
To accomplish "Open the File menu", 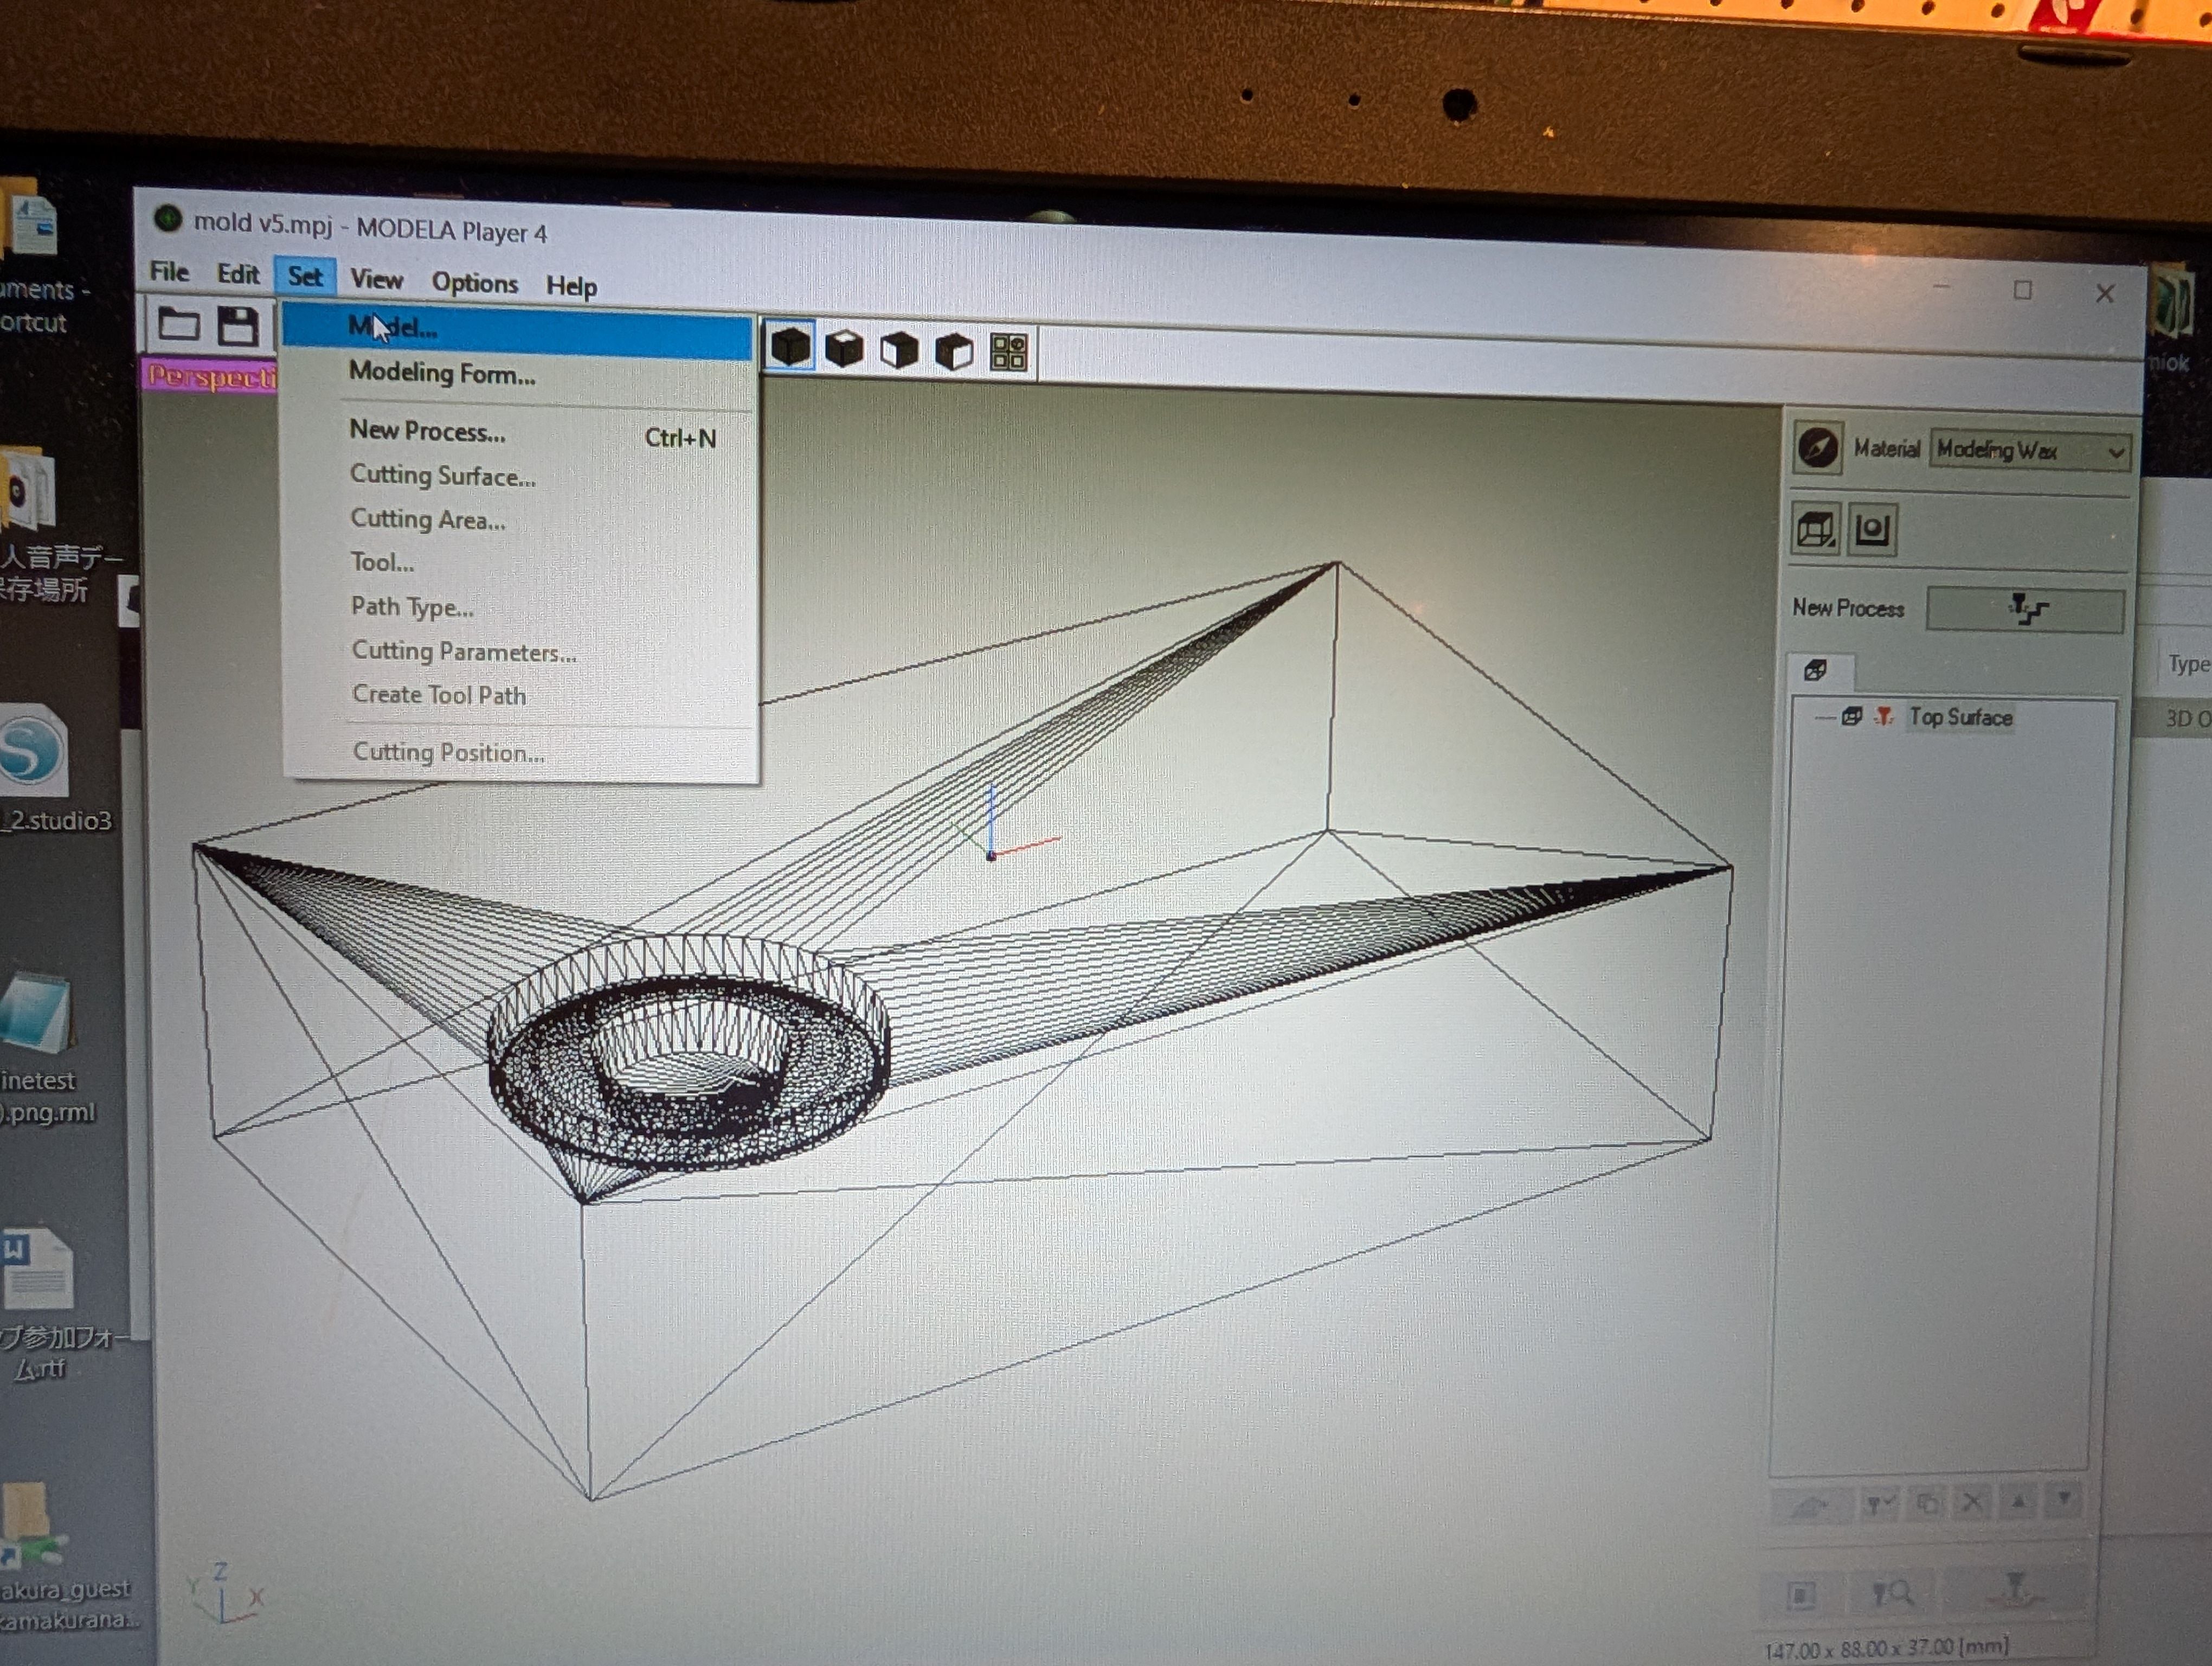I will coord(169,271).
